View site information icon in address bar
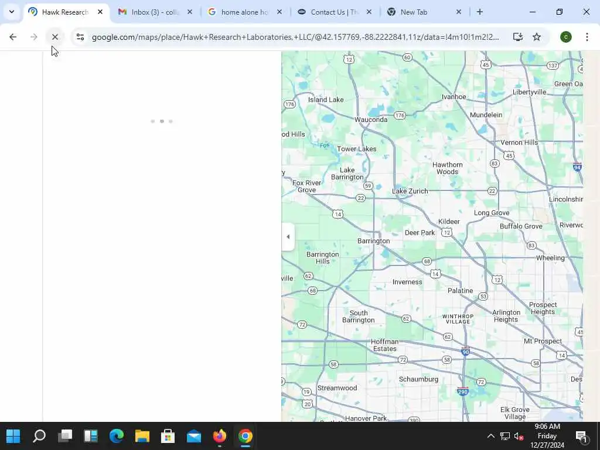The image size is (600, 450). [x=80, y=37]
